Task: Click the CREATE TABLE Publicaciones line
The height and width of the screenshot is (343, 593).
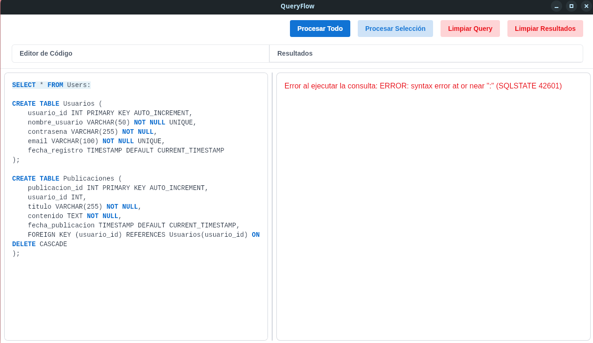Action: point(67,179)
